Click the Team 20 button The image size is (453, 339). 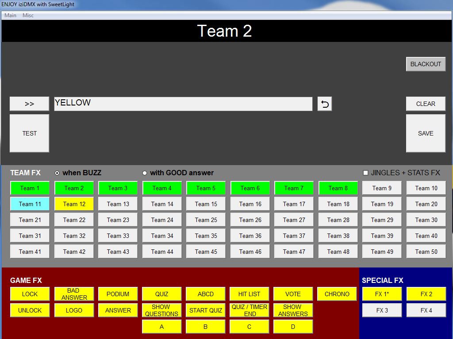pos(426,204)
